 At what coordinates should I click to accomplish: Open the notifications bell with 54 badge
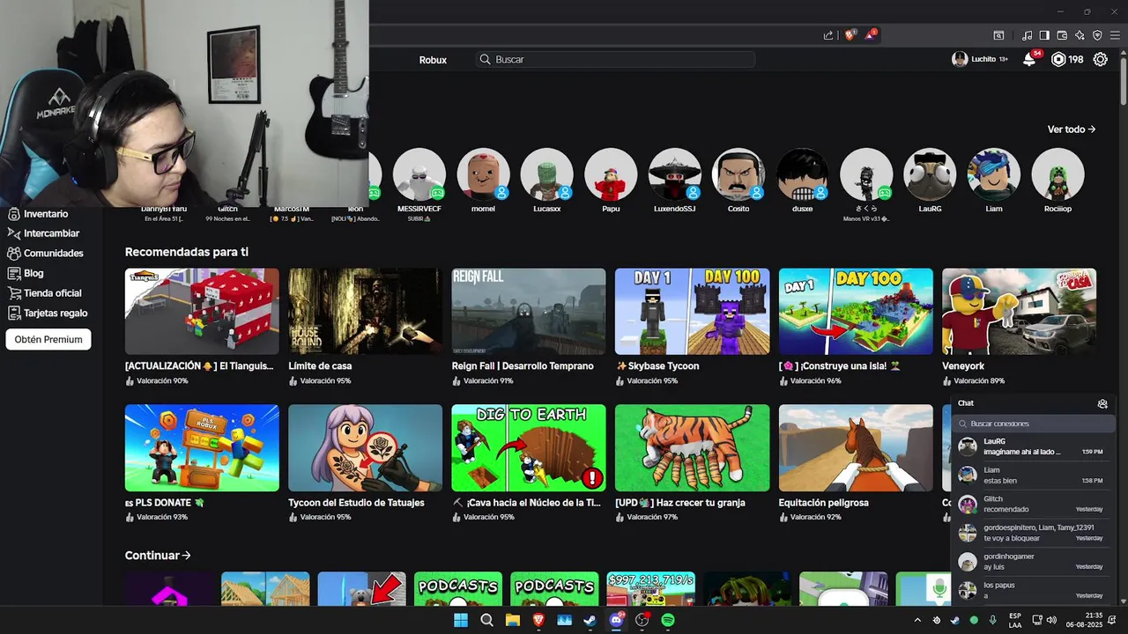1029,59
